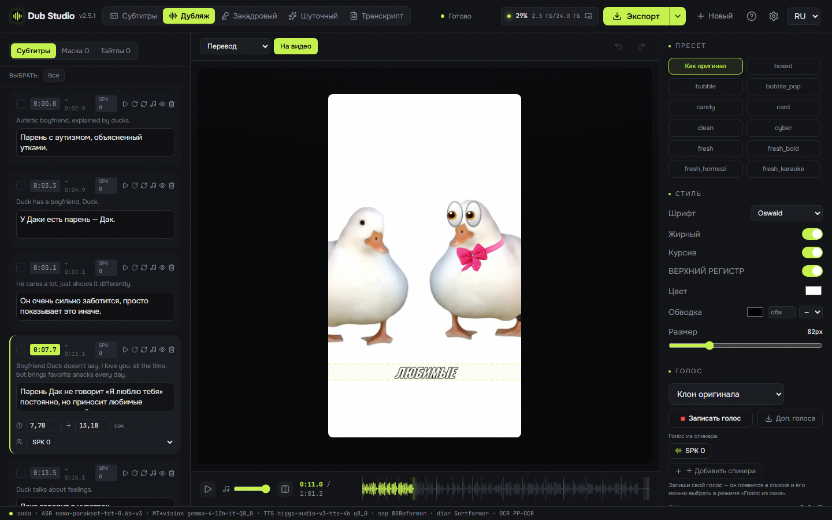Click the Новый button
The width and height of the screenshot is (832, 520).
coord(715,16)
